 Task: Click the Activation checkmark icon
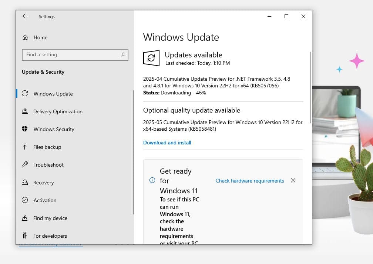pos(25,200)
